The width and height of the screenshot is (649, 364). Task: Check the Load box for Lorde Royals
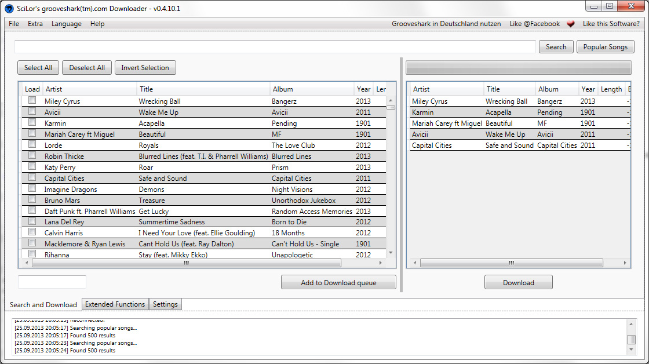pyautogui.click(x=32, y=144)
